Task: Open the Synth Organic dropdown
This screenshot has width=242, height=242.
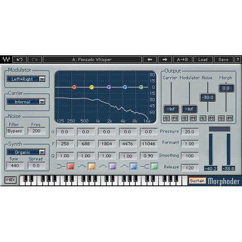Action: [26, 152]
